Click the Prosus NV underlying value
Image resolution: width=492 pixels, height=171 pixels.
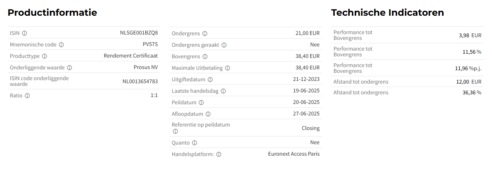pyautogui.click(x=146, y=67)
